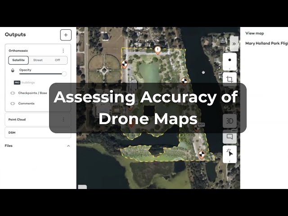Select the pointer click tool

(x=229, y=153)
